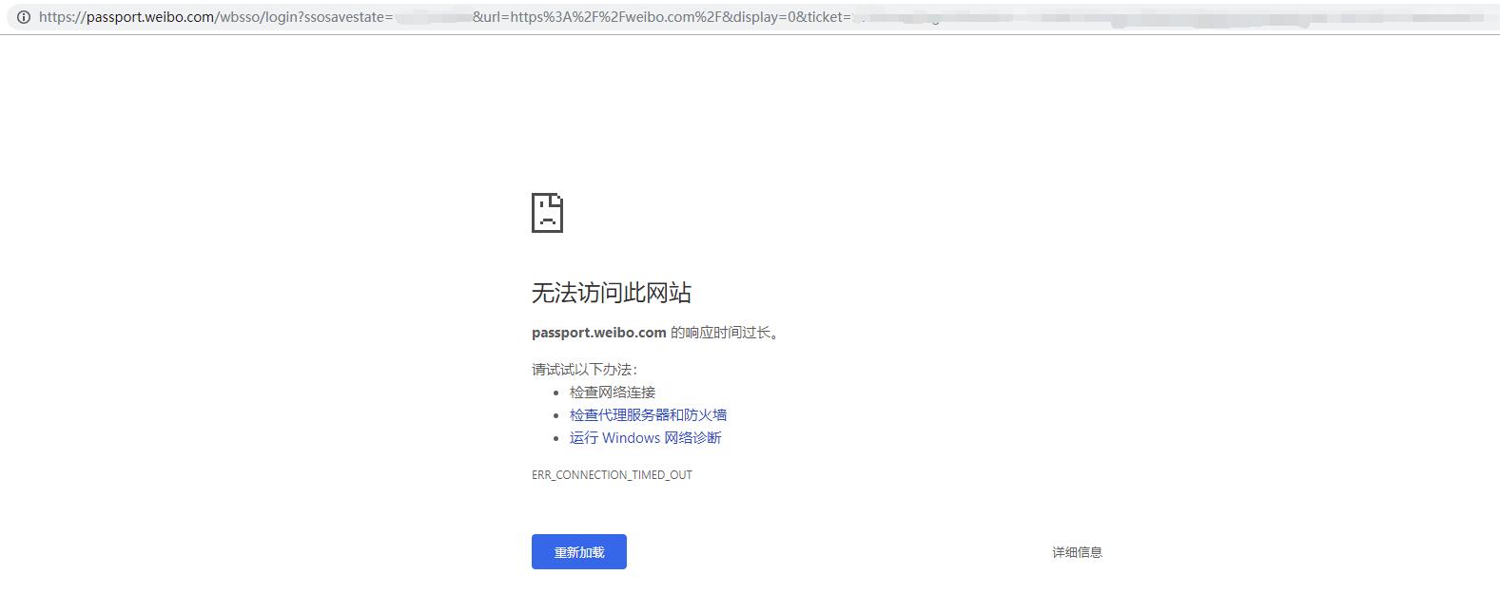The height and width of the screenshot is (594, 1500).
Task: Click the 无法访问此网站 heading
Action: 611,293
